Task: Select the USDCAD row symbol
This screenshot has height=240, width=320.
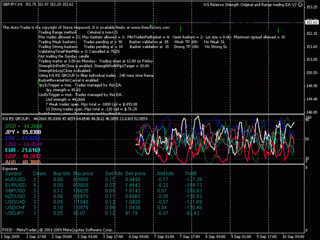Action: [x=15, y=202]
